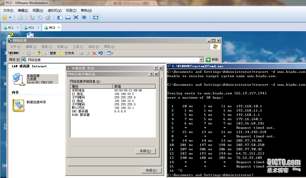The image size is (306, 178).
Task: Click IP value 192.168.20.2
Action: [x=124, y=94]
